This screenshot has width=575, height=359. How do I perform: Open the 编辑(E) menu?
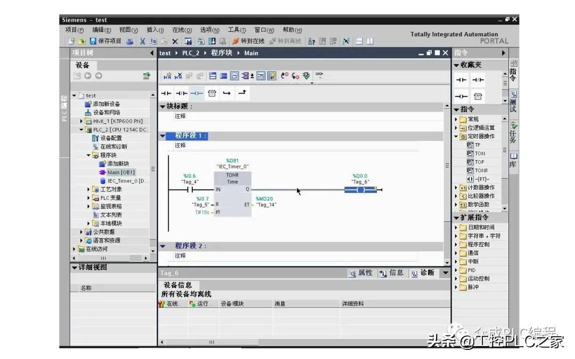click(x=102, y=30)
